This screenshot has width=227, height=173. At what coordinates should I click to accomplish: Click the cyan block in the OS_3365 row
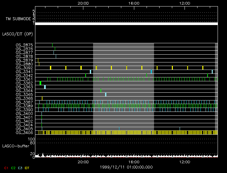(x=105, y=95)
